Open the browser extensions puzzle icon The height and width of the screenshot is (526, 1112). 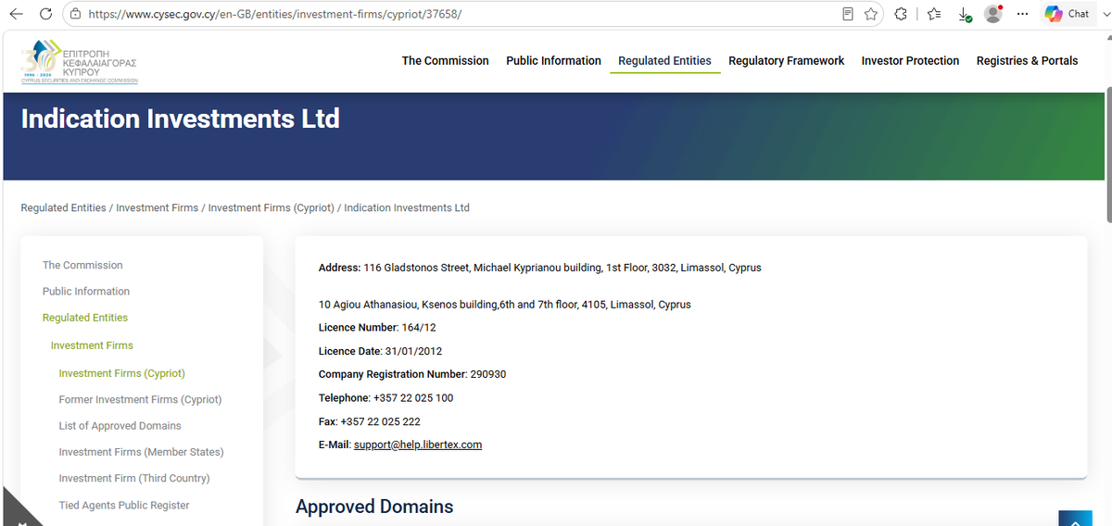coord(901,14)
